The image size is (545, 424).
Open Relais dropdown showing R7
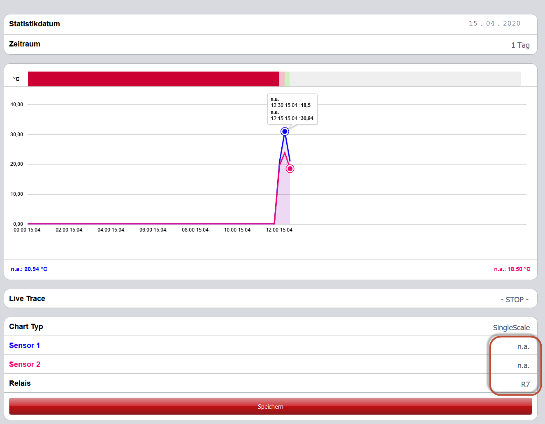(525, 385)
